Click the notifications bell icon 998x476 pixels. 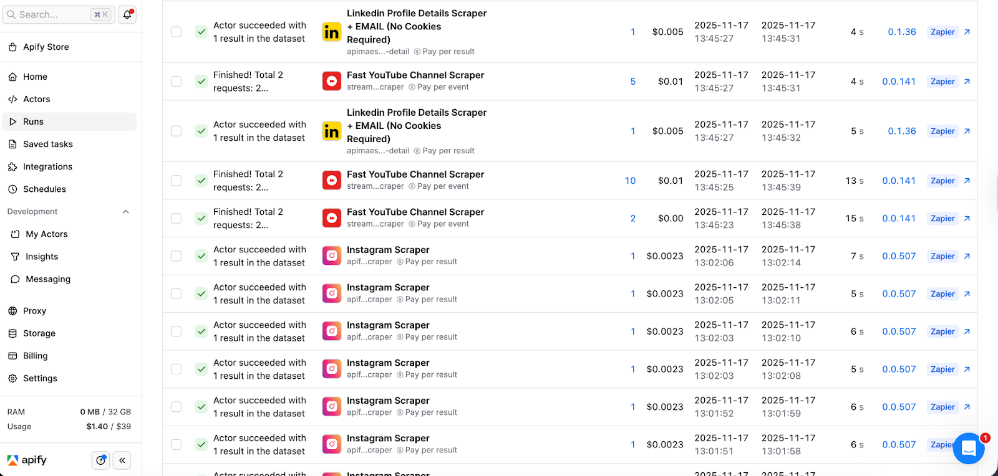coord(127,14)
